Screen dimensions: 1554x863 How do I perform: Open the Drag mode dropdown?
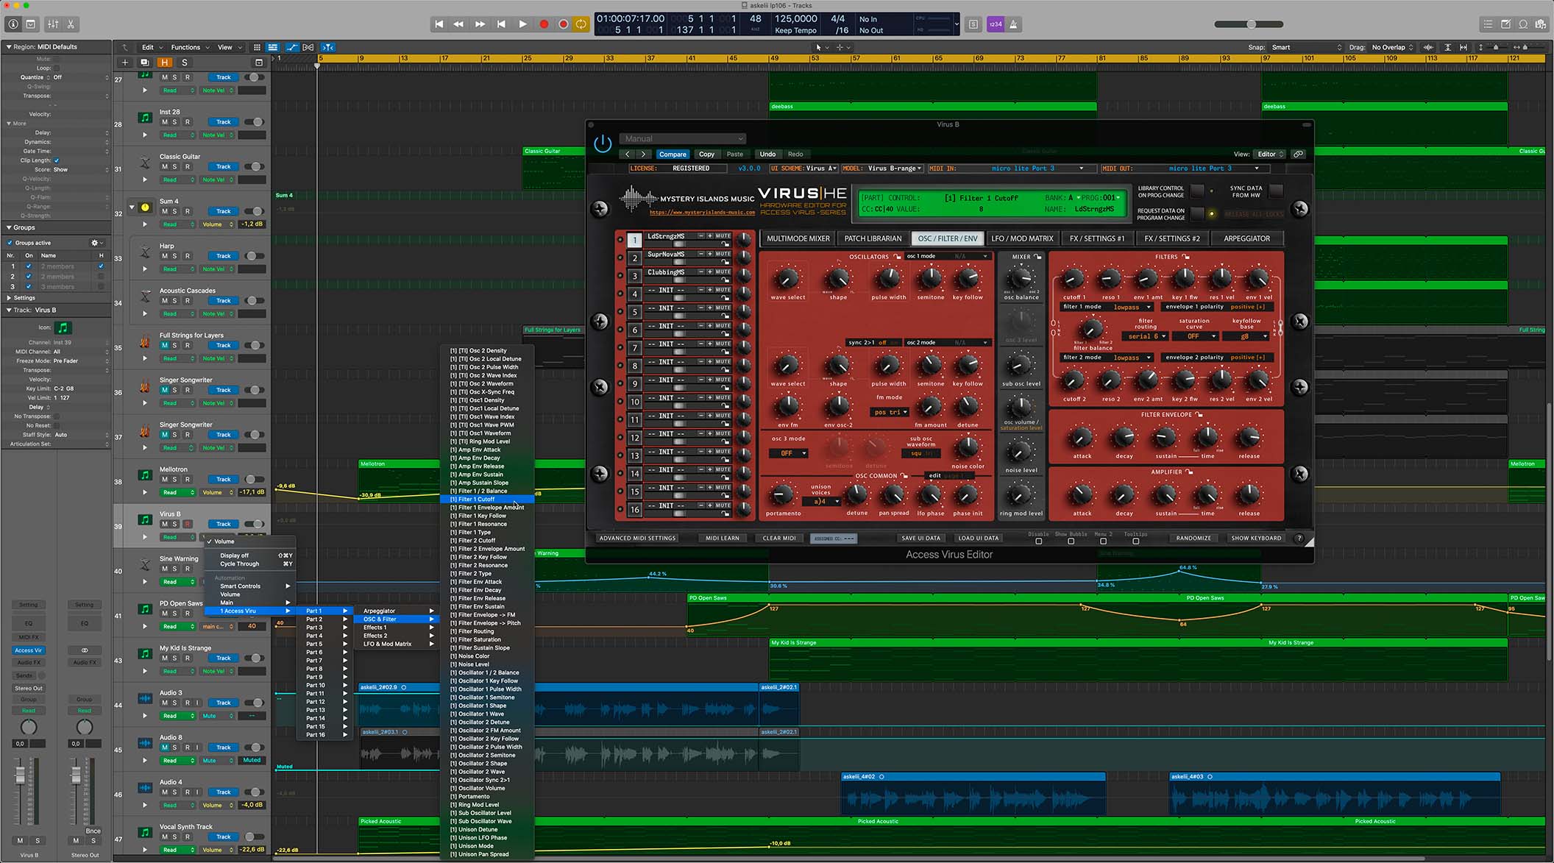1392,47
